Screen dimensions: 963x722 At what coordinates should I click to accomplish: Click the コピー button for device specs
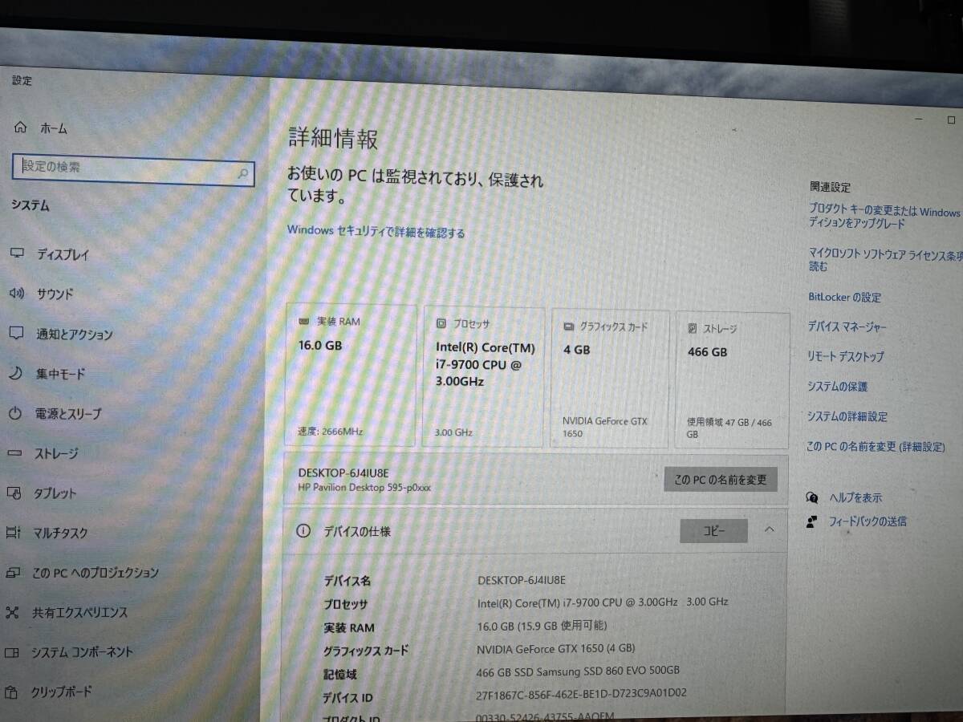tap(714, 530)
